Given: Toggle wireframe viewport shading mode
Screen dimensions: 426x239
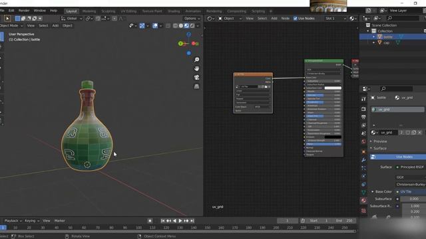Looking at the screenshot, I should coord(175,26).
